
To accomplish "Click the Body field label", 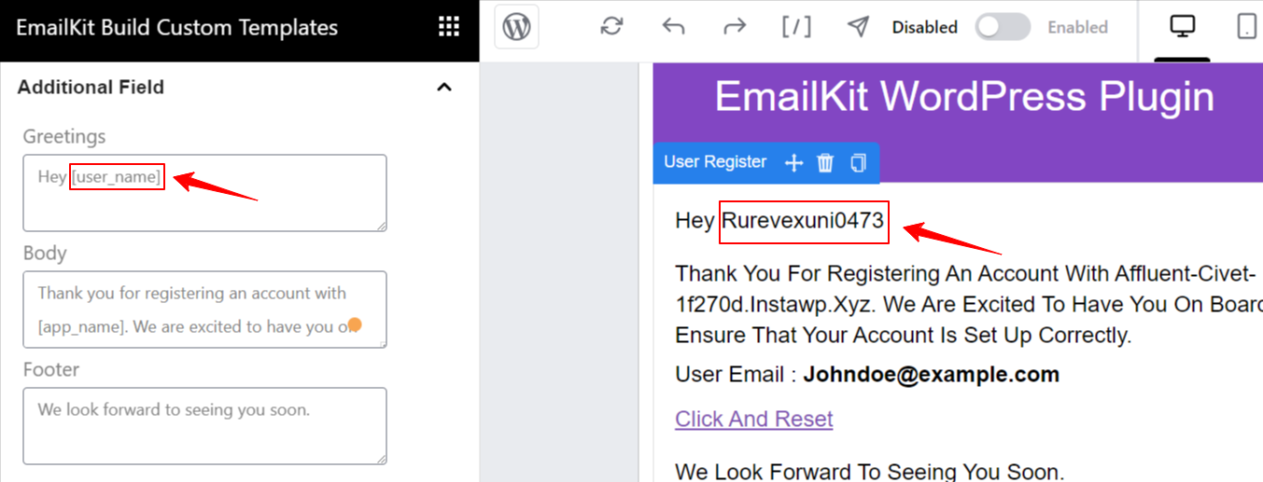I will tap(45, 254).
